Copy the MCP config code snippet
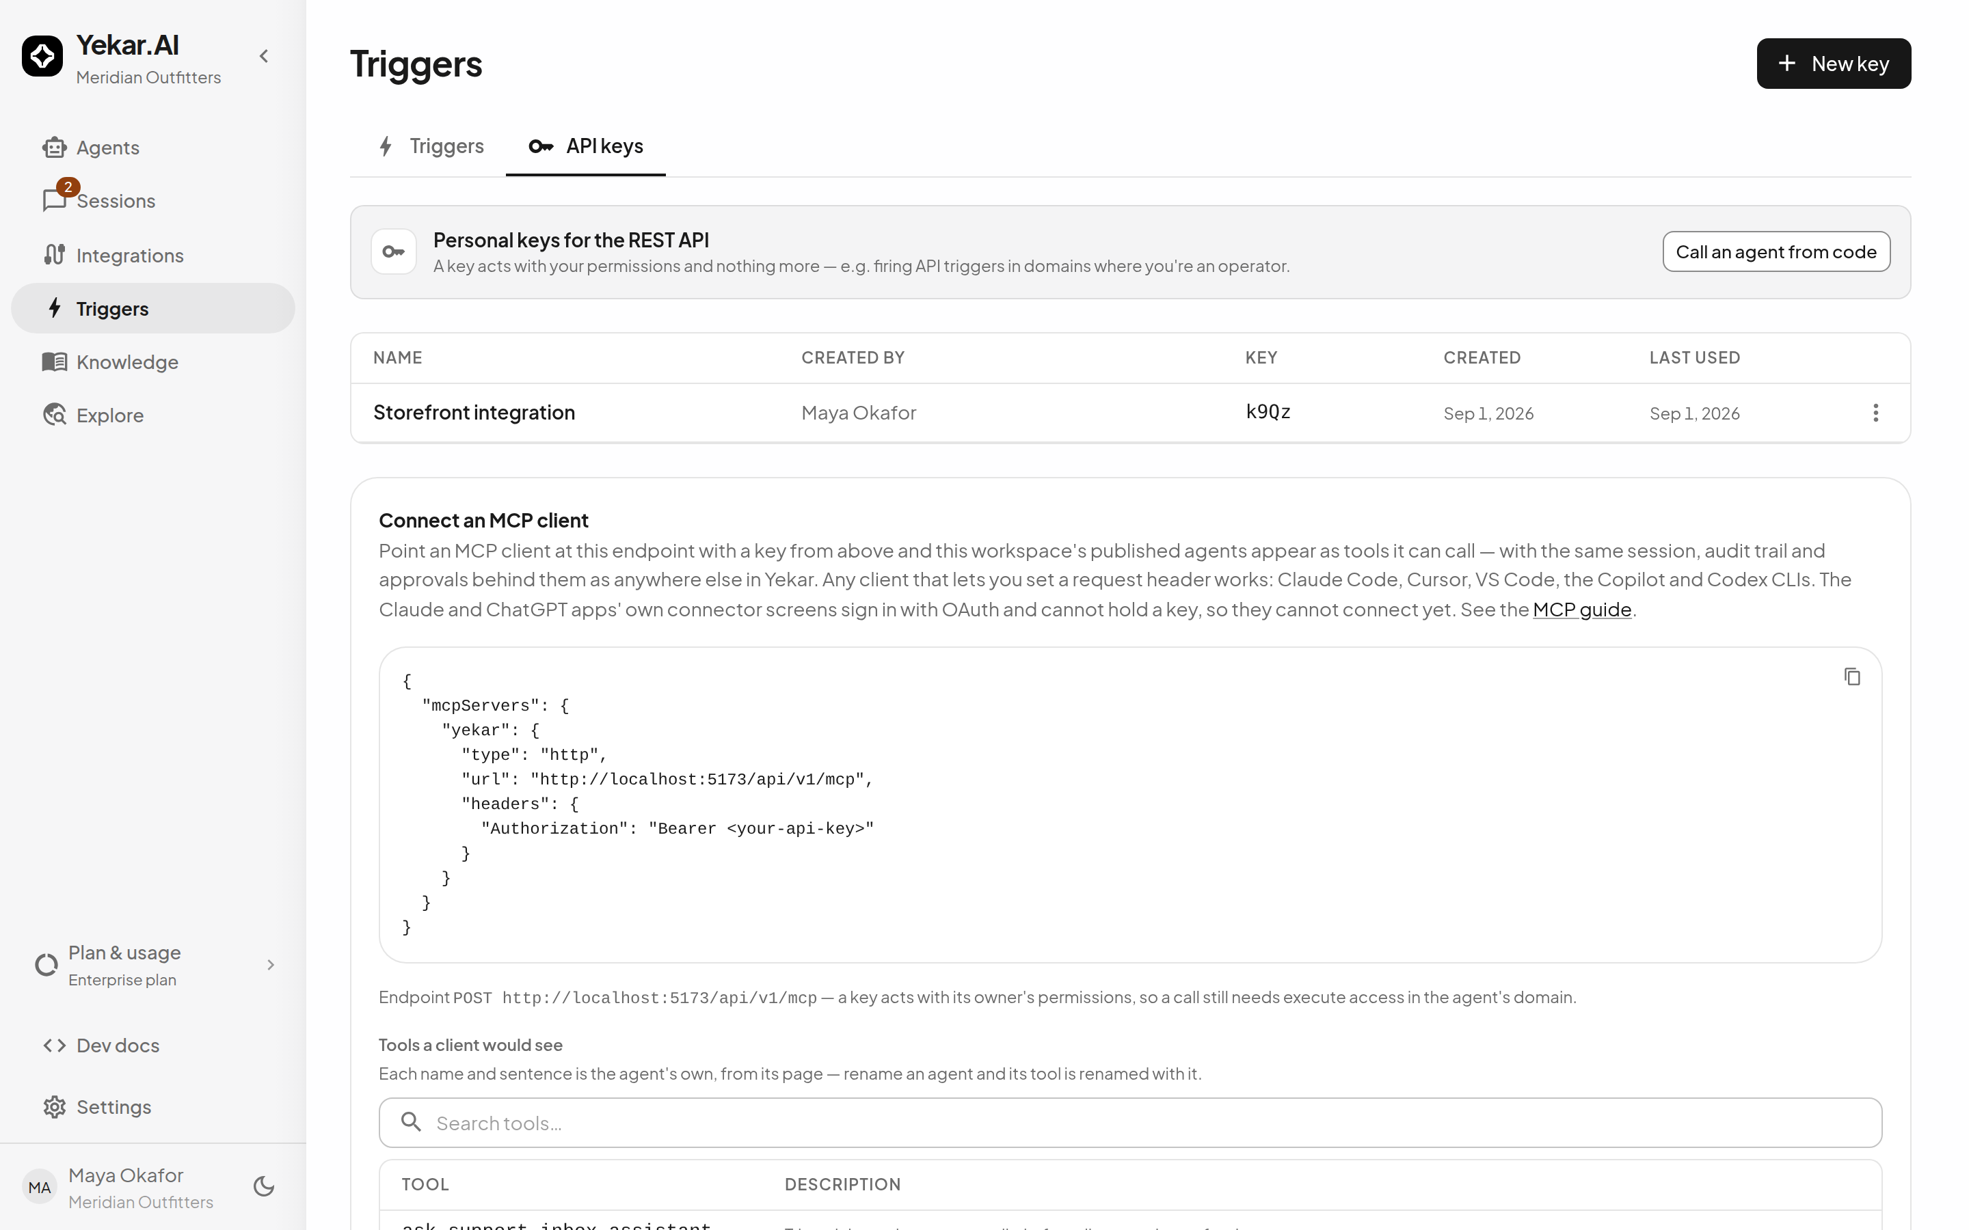This screenshot has width=1969, height=1230. (1852, 676)
